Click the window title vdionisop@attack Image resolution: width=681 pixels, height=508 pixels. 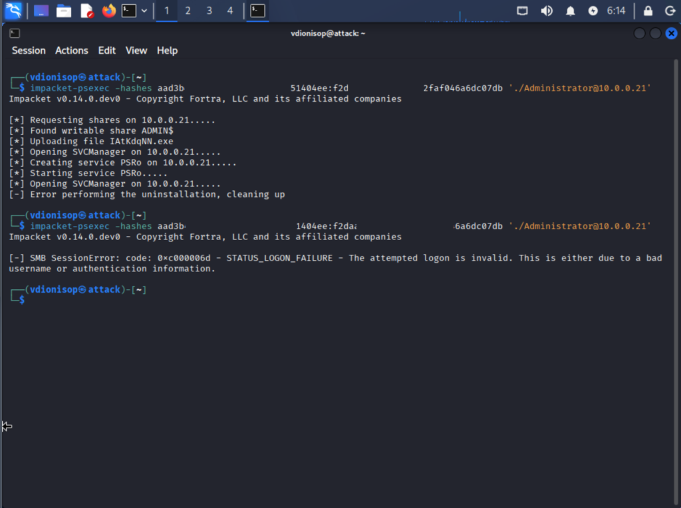tap(328, 33)
